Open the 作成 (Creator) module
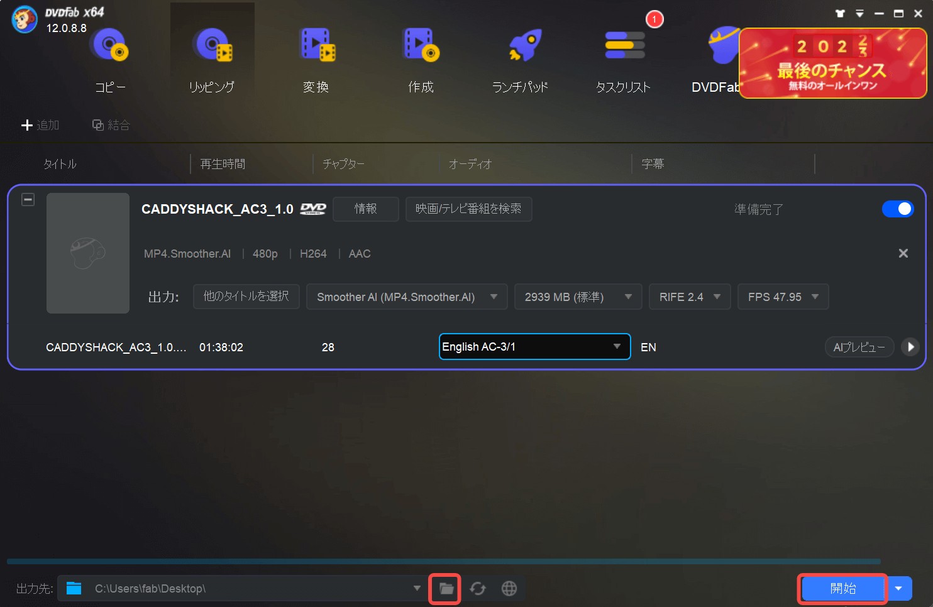933x607 pixels. [x=421, y=60]
